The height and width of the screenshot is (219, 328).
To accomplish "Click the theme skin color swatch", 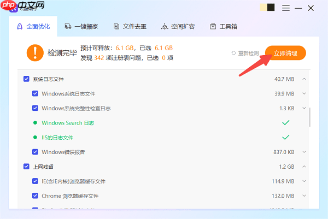I will pos(267,7).
